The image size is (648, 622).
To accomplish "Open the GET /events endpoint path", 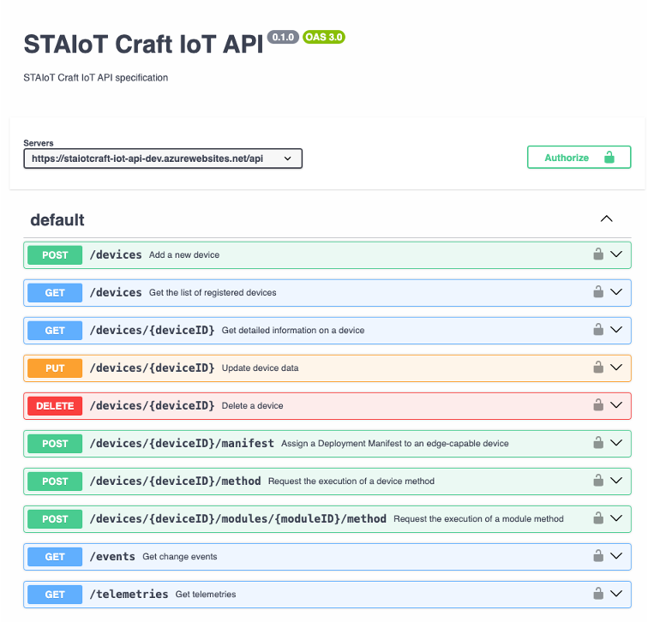I will (x=112, y=556).
